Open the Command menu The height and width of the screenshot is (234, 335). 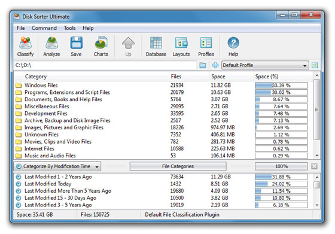[x=44, y=28]
